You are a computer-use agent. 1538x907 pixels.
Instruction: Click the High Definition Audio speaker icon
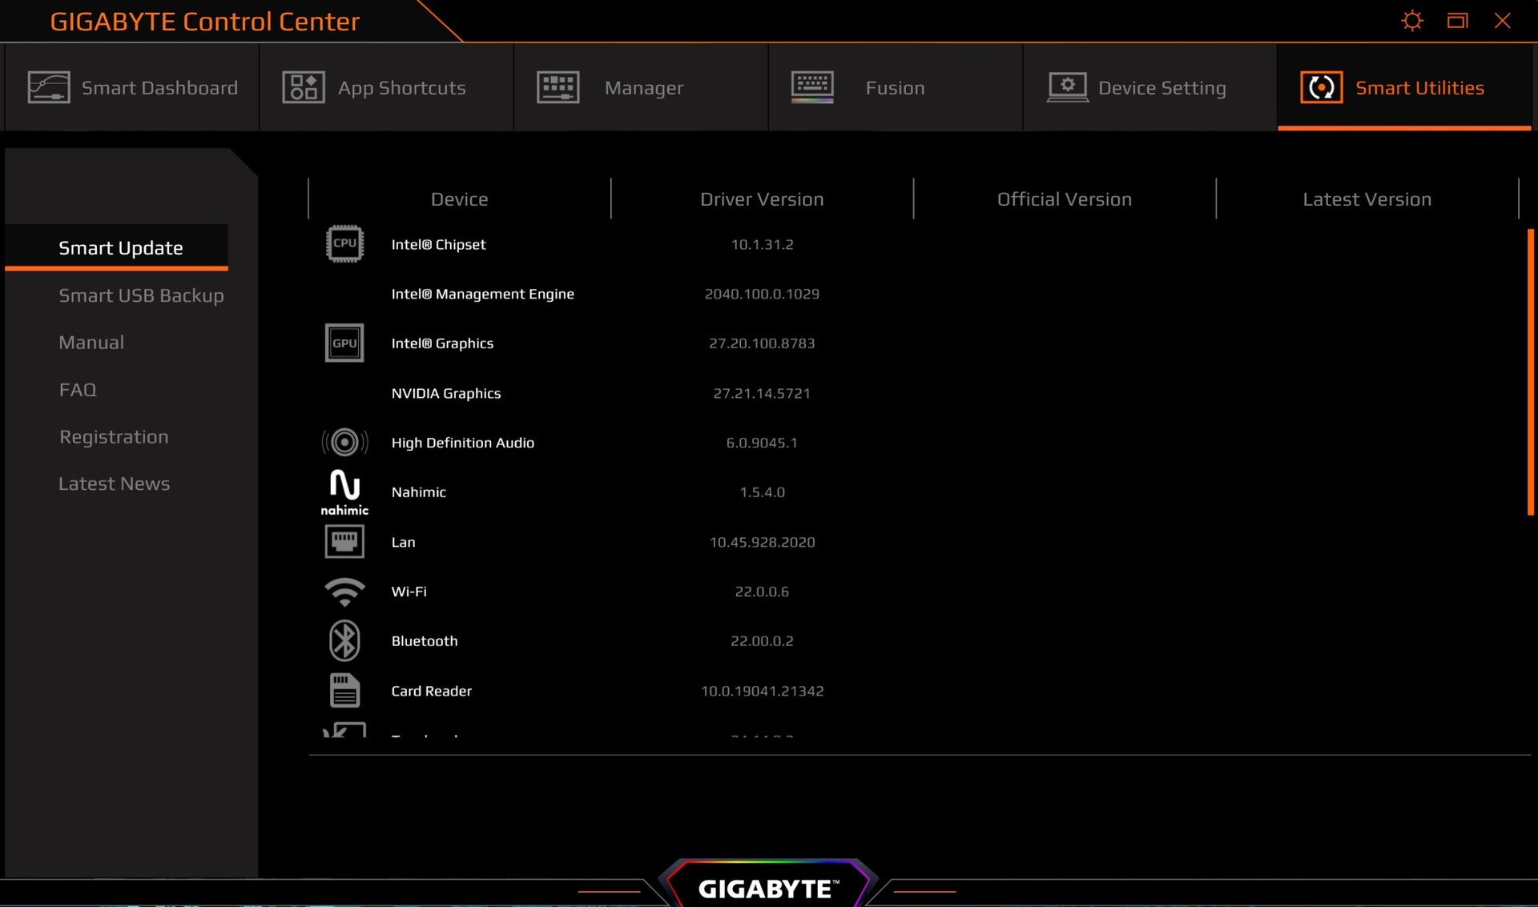(x=344, y=442)
